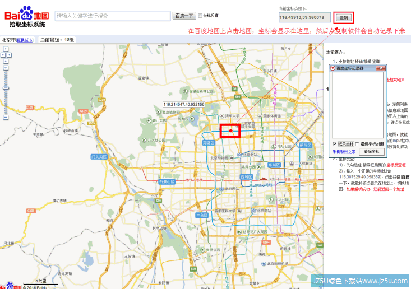Open the 手机游戏之家 link
This screenshot has width=411, height=289.
click(x=344, y=152)
